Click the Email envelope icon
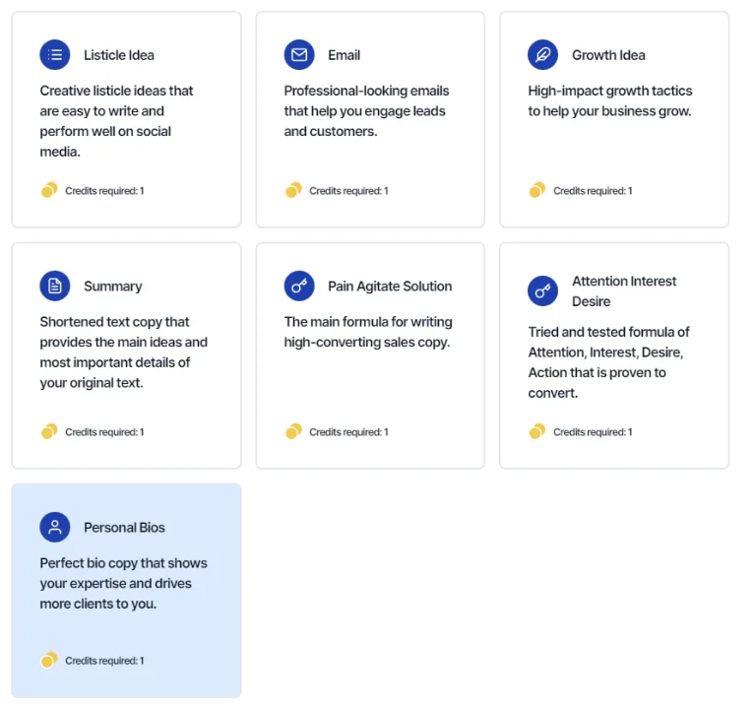Image resolution: width=752 pixels, height=705 pixels. point(299,55)
